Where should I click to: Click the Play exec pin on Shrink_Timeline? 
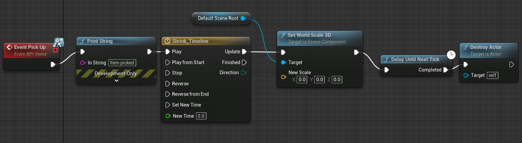pyautogui.click(x=168, y=52)
